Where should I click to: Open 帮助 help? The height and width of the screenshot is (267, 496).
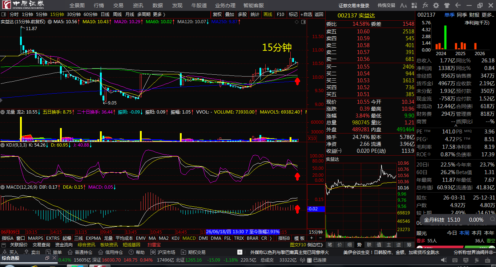pos(137,252)
